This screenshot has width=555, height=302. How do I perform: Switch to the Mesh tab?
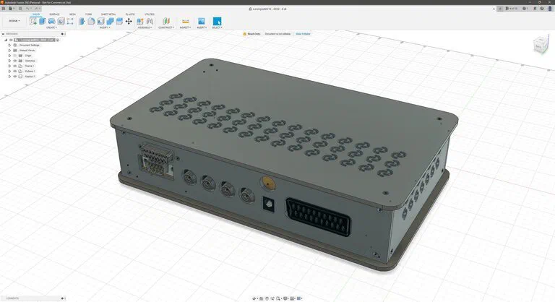click(x=72, y=14)
